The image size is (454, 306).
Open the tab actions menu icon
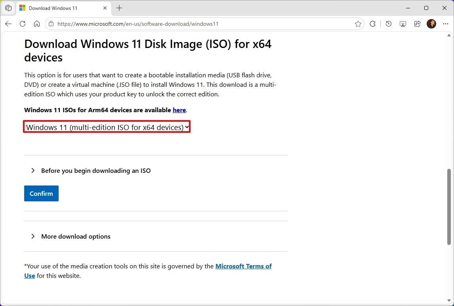pyautogui.click(x=8, y=8)
